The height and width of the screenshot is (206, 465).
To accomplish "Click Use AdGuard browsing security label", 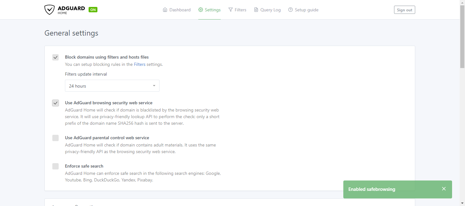I will click(109, 103).
